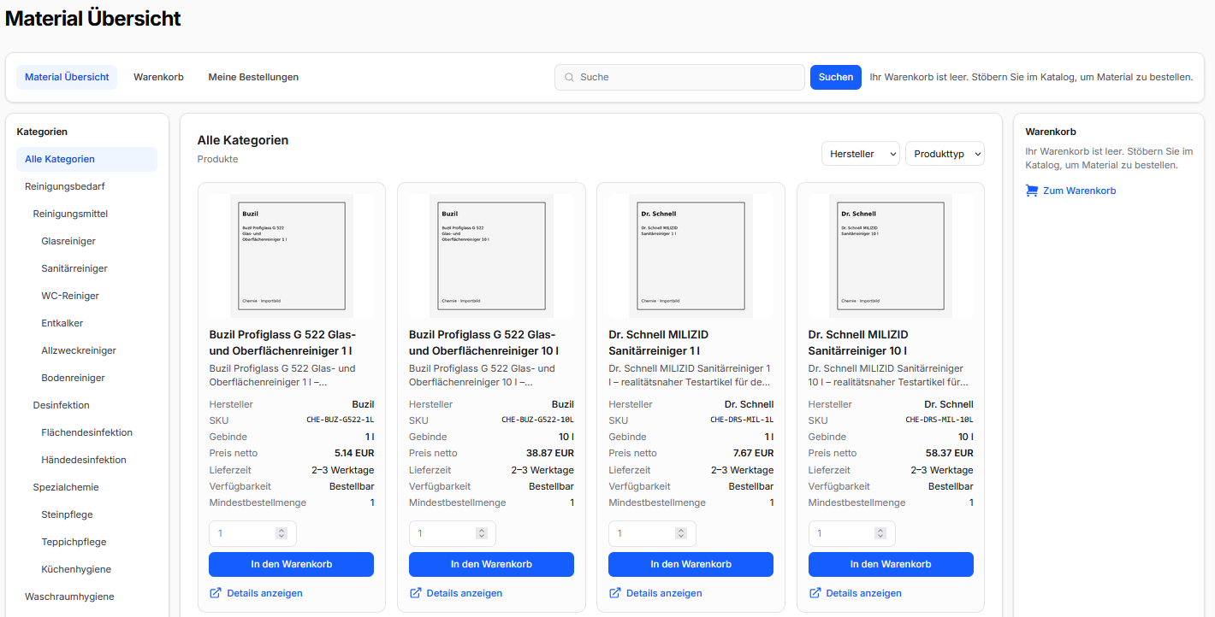Screen dimensions: 1215x617
Task: Open the Hersteller filter dropdown
Action: click(x=861, y=154)
